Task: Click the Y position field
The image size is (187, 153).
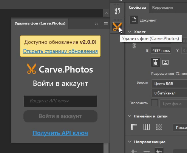Action: (184, 51)
